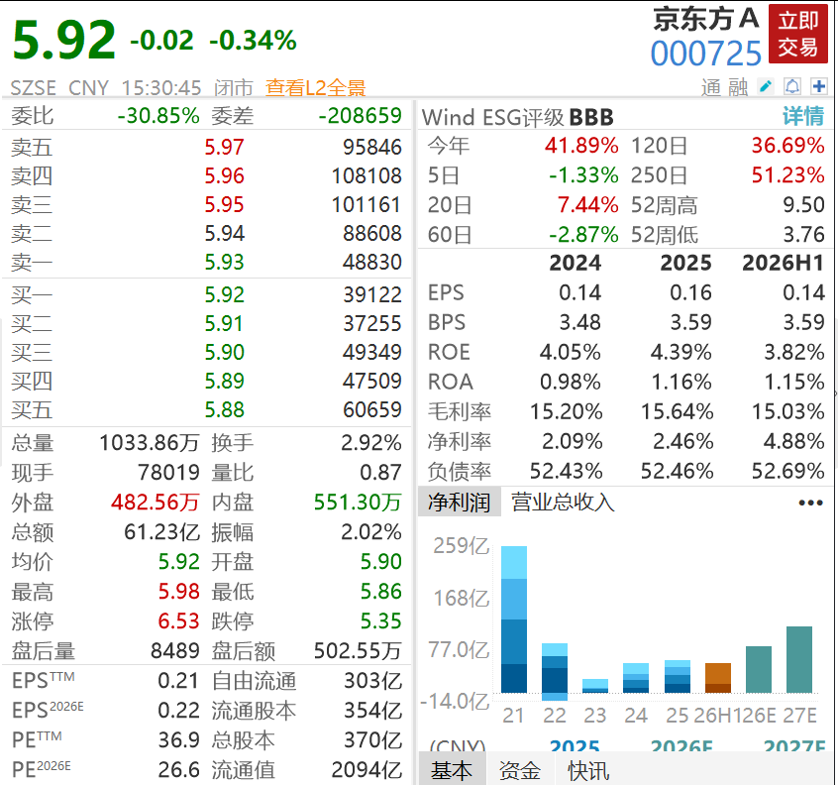This screenshot has width=838, height=785.
Task: Add the stock with the blue plus icon
Action: pyautogui.click(x=819, y=86)
